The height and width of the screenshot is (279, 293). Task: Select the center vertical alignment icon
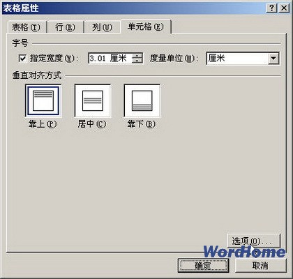(x=93, y=101)
